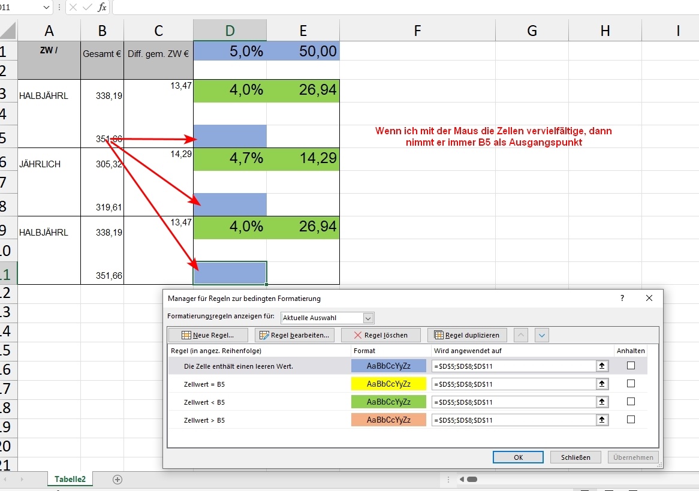The height and width of the screenshot is (491, 699).
Task: Click the 'Neue Regel...' button
Action: pos(208,335)
